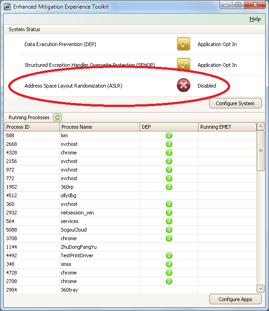Select the SogouCloud process name

point(74,230)
